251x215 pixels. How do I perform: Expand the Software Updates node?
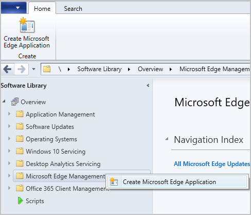(9, 126)
